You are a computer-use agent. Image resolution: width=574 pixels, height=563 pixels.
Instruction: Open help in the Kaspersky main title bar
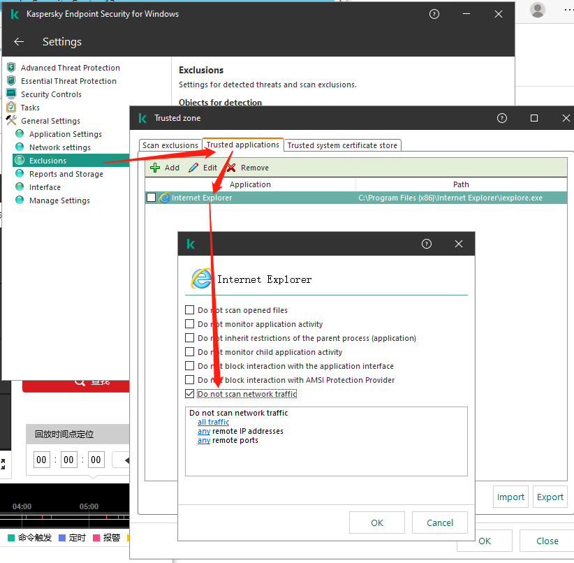point(434,14)
